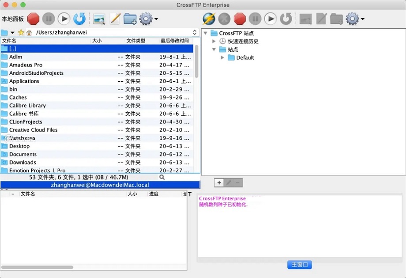
Task: Click the local edit file pencil icon
Action: (x=115, y=19)
